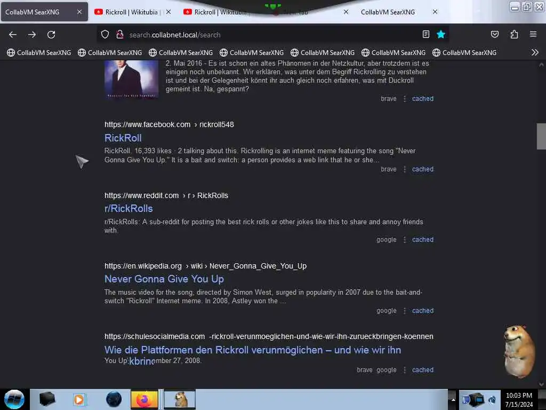Click the en.wikipedia.org result URL
The image size is (546, 410).
(x=205, y=266)
